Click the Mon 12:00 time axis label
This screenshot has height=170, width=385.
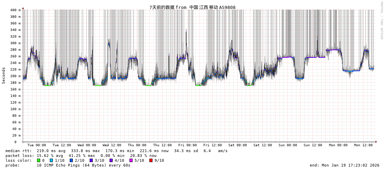coord(363,145)
